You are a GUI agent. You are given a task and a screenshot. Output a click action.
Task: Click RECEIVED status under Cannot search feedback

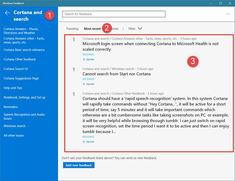[88, 79]
